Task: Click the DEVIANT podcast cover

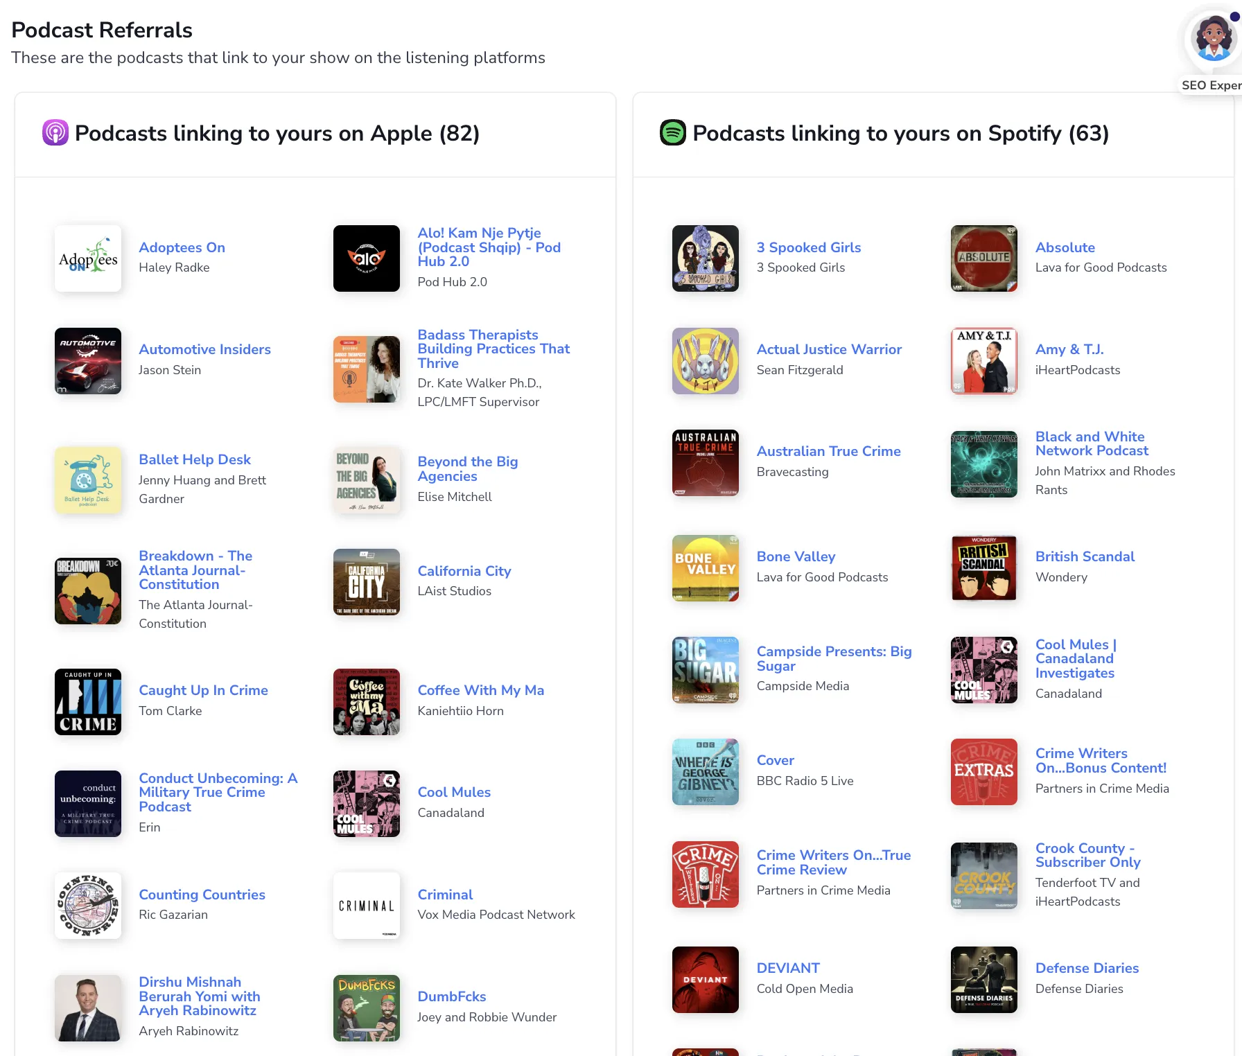Action: [706, 980]
